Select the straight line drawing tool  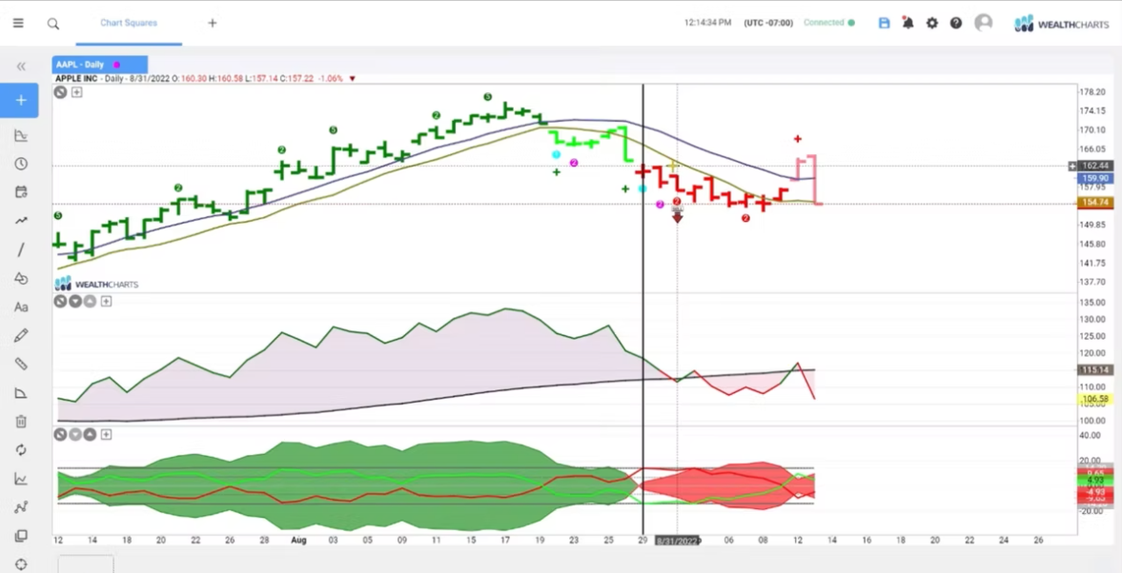21,249
